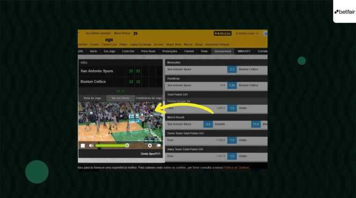
Task: Switch to Estatísticas de Jogo tab
Action: click(148, 98)
